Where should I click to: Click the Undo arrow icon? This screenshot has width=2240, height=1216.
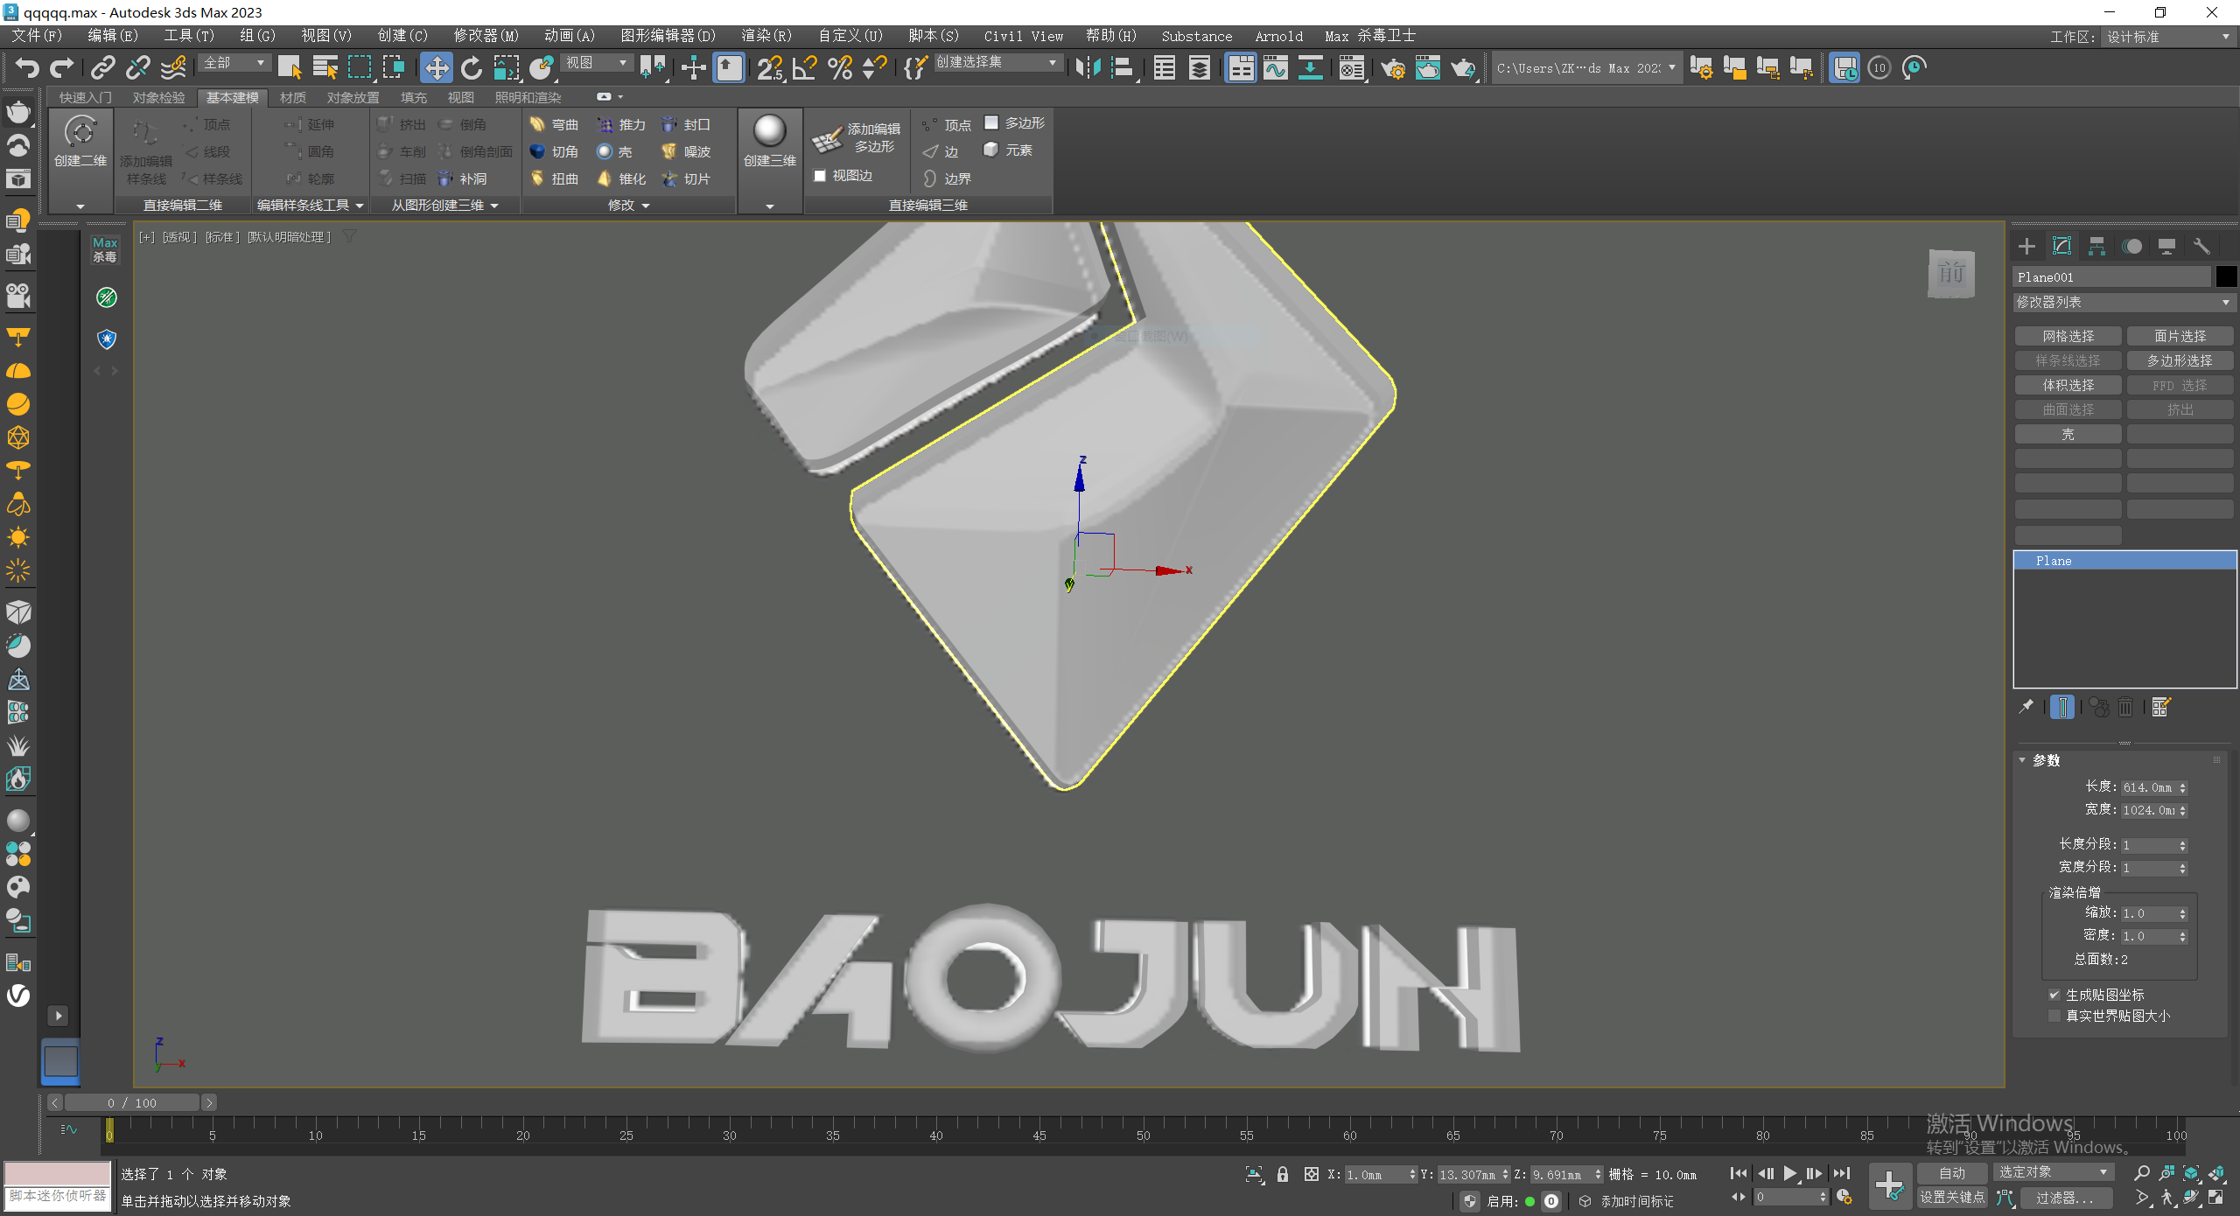pos(26,67)
